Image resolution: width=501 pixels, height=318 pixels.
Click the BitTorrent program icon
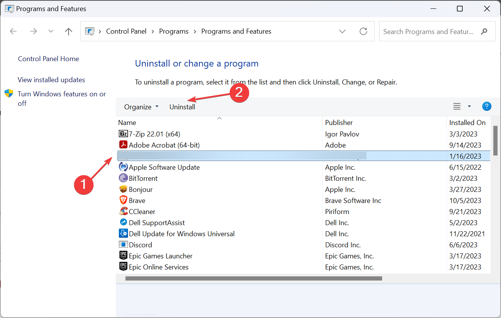click(123, 178)
